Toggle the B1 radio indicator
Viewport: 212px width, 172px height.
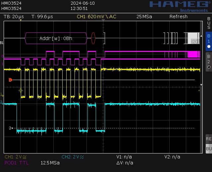209,47
